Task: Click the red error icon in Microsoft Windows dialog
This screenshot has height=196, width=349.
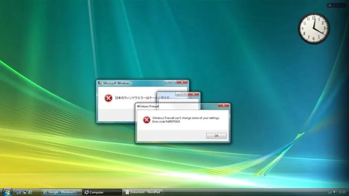Action: [x=108, y=98]
